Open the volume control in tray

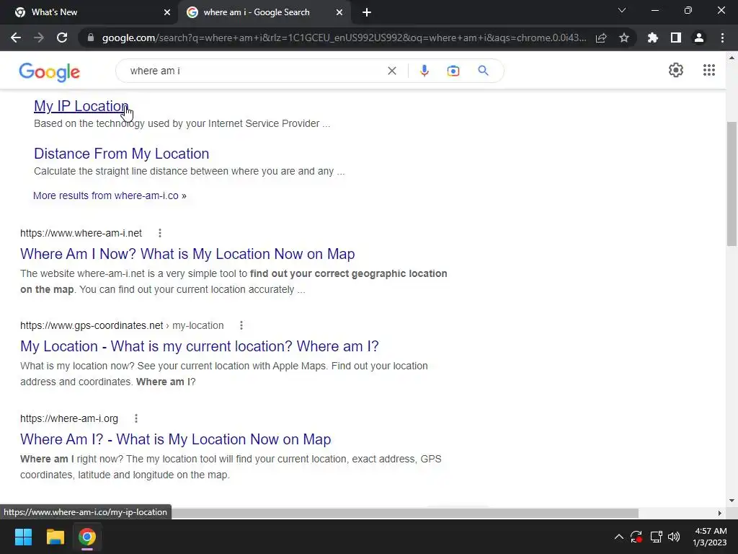(674, 537)
